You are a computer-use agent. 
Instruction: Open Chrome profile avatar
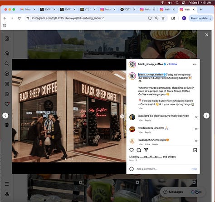184,18
